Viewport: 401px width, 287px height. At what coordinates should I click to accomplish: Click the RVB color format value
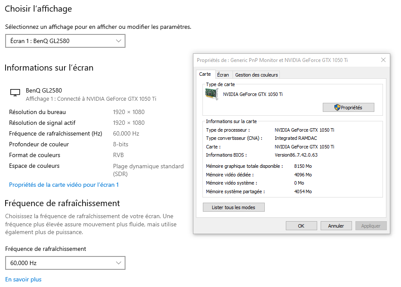tap(118, 155)
